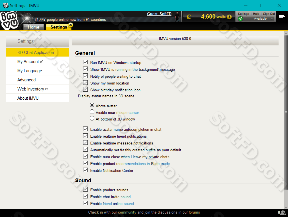288x217 pixels.
Task: Click the IMVU logo
Action: [9, 20]
